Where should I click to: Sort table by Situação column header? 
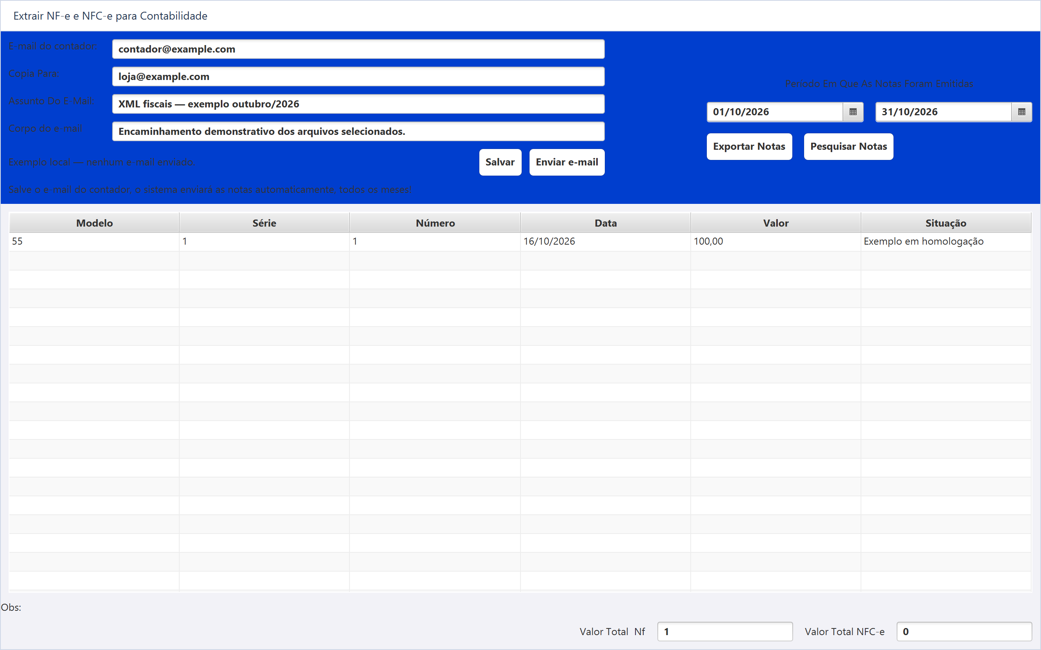tap(946, 223)
